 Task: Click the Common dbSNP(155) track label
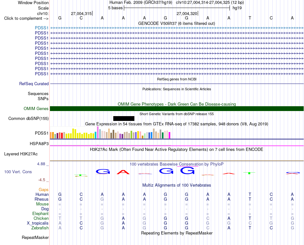tap(28, 118)
